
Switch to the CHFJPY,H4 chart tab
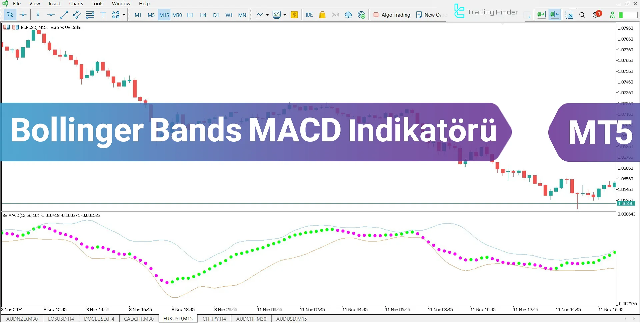tap(214, 318)
